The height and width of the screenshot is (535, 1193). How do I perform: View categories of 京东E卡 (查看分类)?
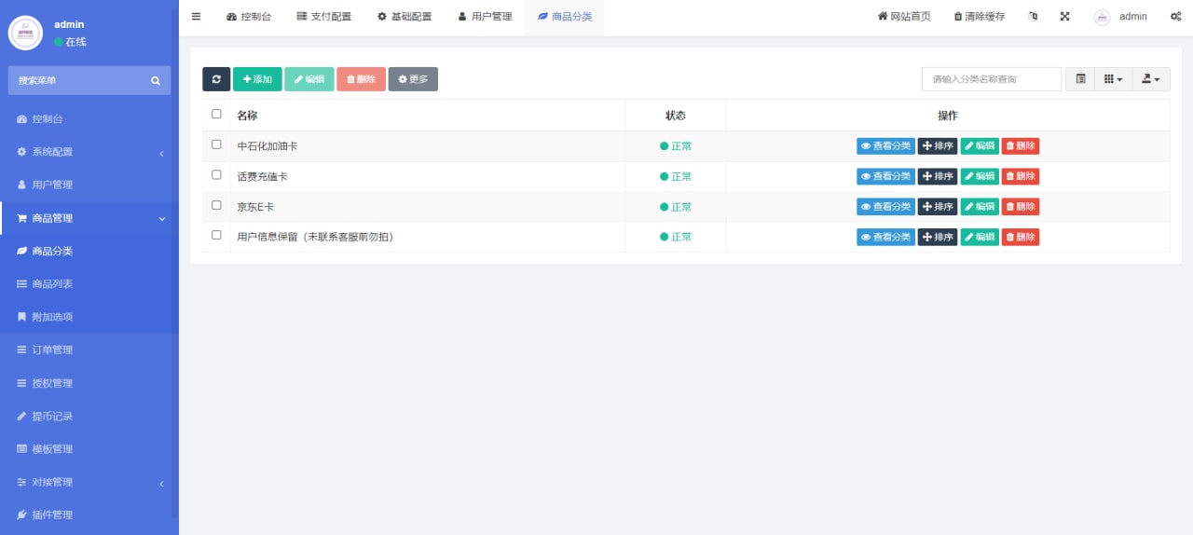[885, 207]
